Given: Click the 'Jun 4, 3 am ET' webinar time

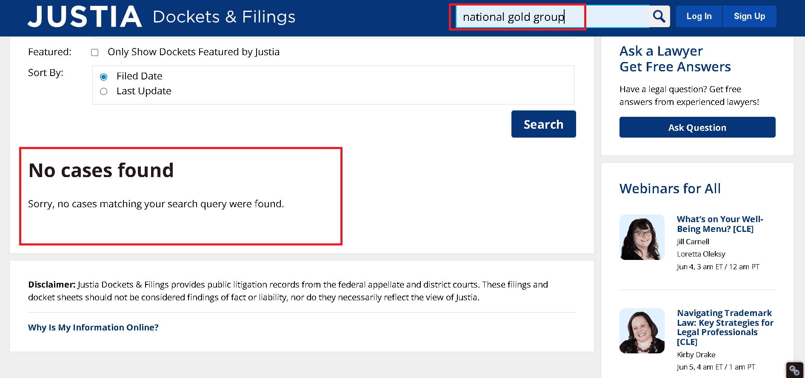Looking at the screenshot, I should pyautogui.click(x=718, y=267).
